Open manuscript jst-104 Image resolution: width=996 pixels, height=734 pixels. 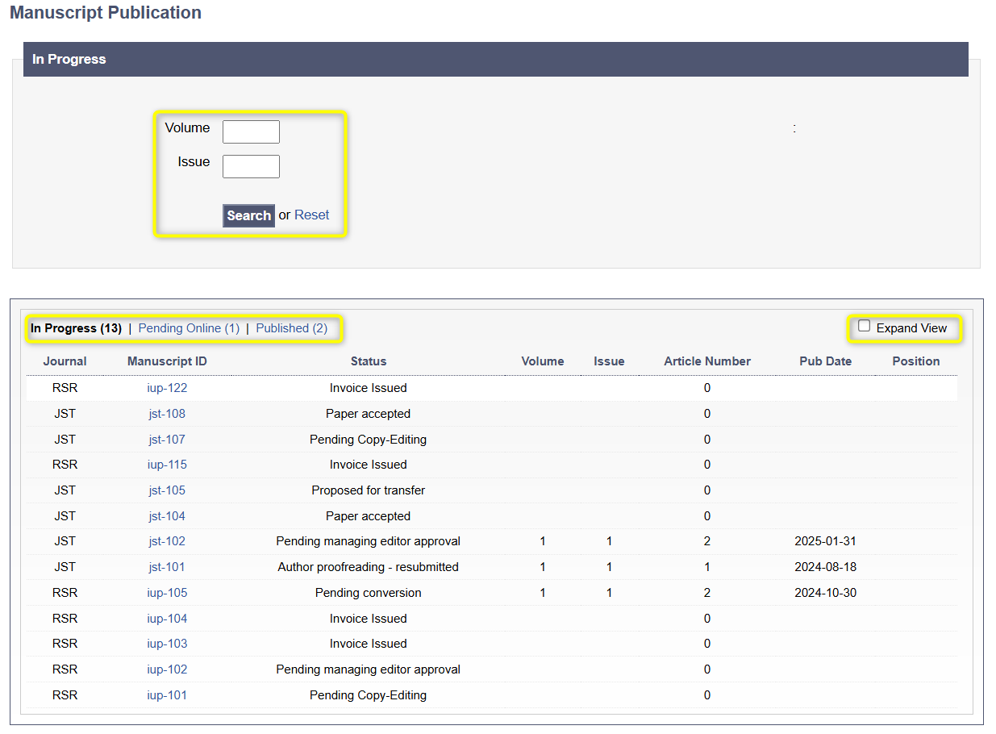click(167, 516)
